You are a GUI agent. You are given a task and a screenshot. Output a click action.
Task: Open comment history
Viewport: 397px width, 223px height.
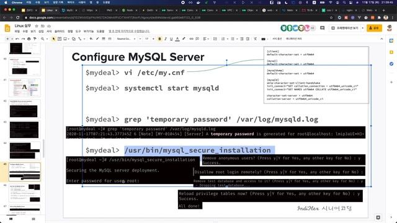pyautogui.click(x=323, y=28)
